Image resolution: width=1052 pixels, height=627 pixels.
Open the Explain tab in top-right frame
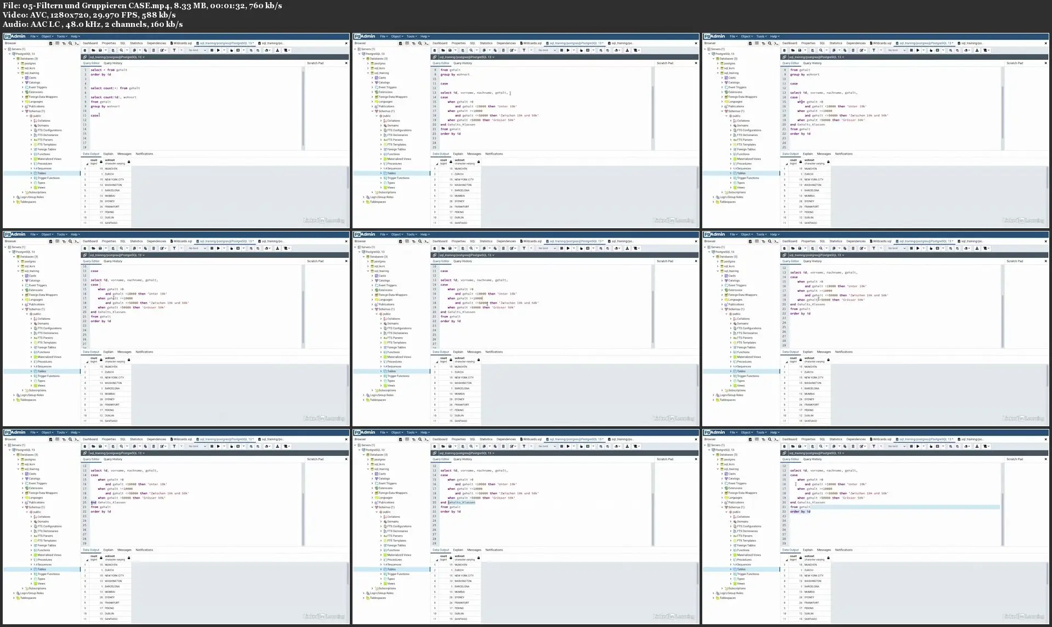808,154
